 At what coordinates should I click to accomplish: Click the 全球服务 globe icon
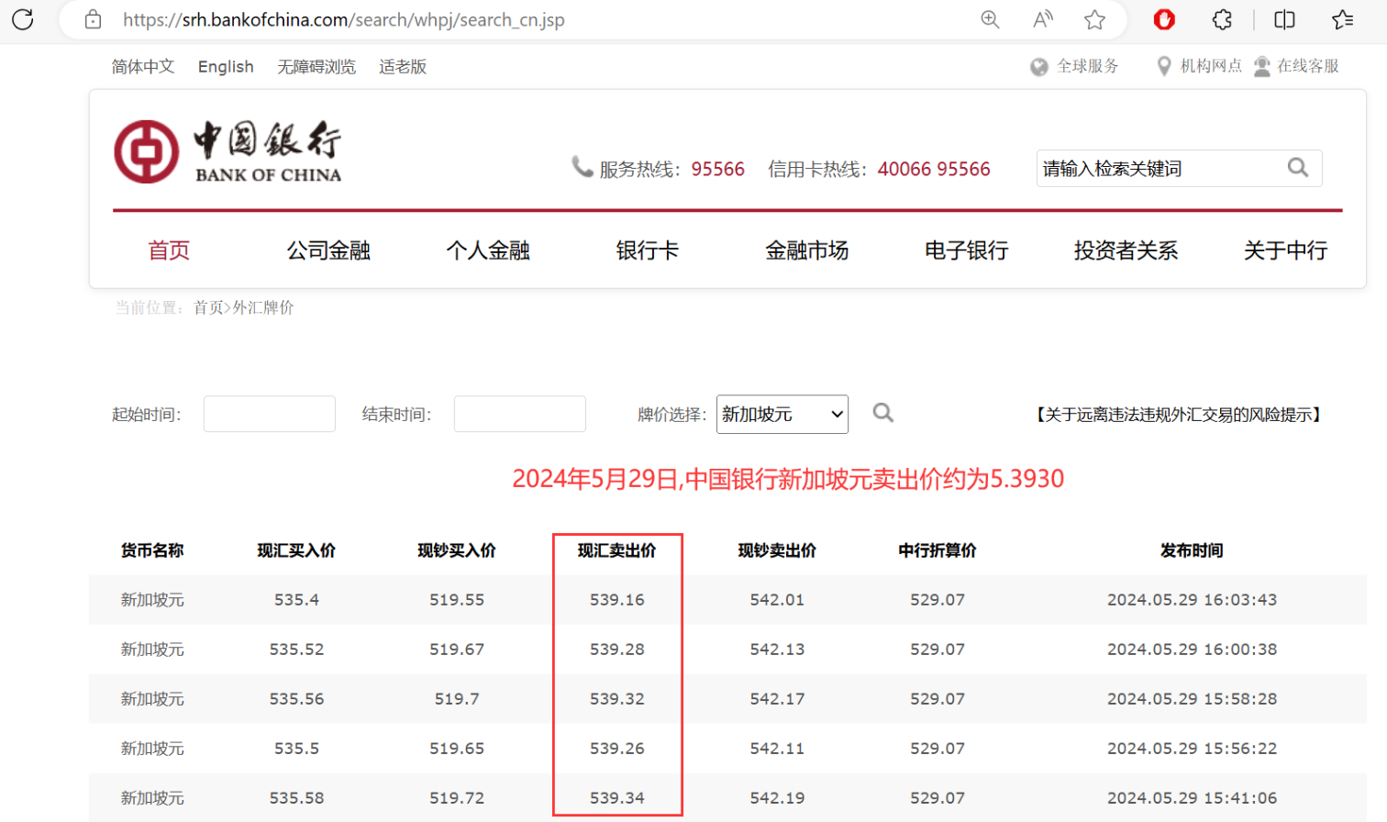pos(1039,67)
